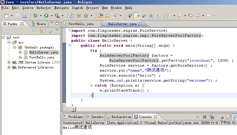237x135 pixels.
Task: Open the Window menu
Action: [x=116, y=8]
